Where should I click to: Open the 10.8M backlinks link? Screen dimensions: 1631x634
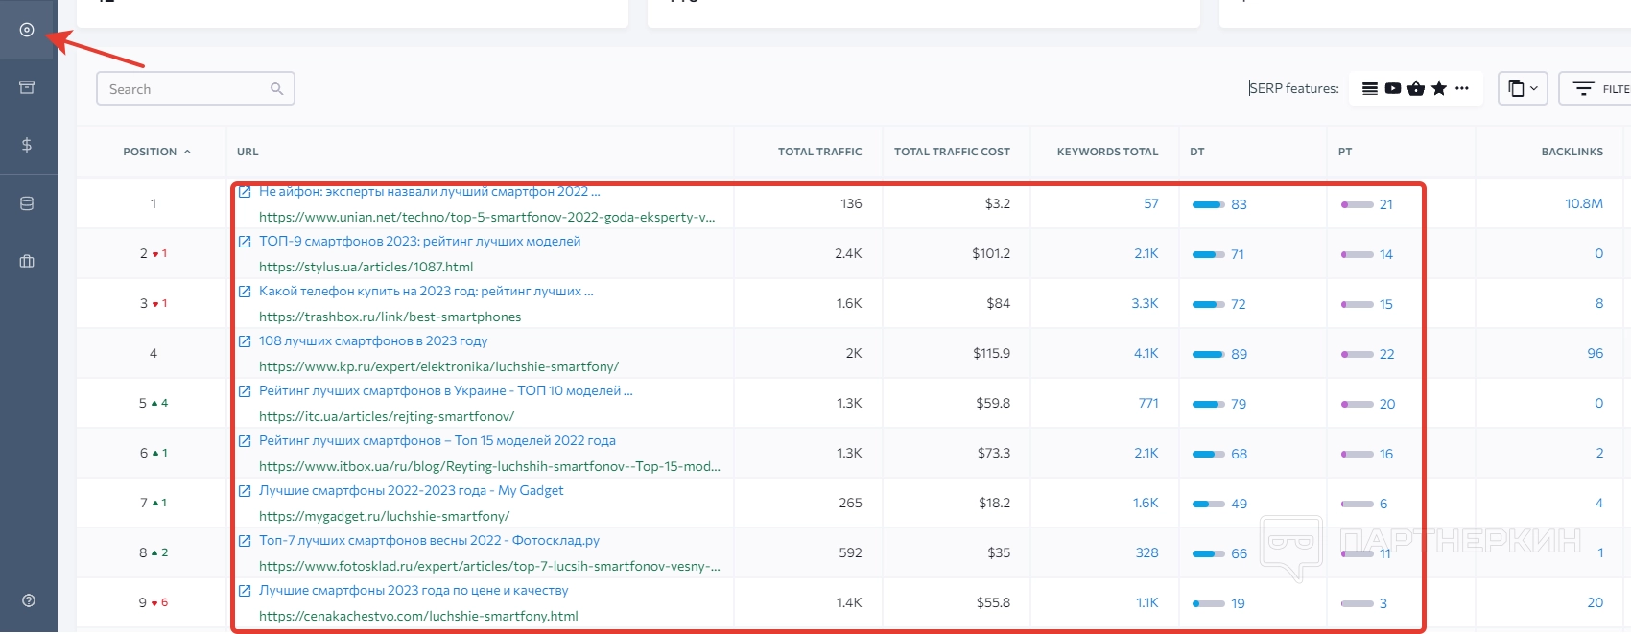point(1583,203)
